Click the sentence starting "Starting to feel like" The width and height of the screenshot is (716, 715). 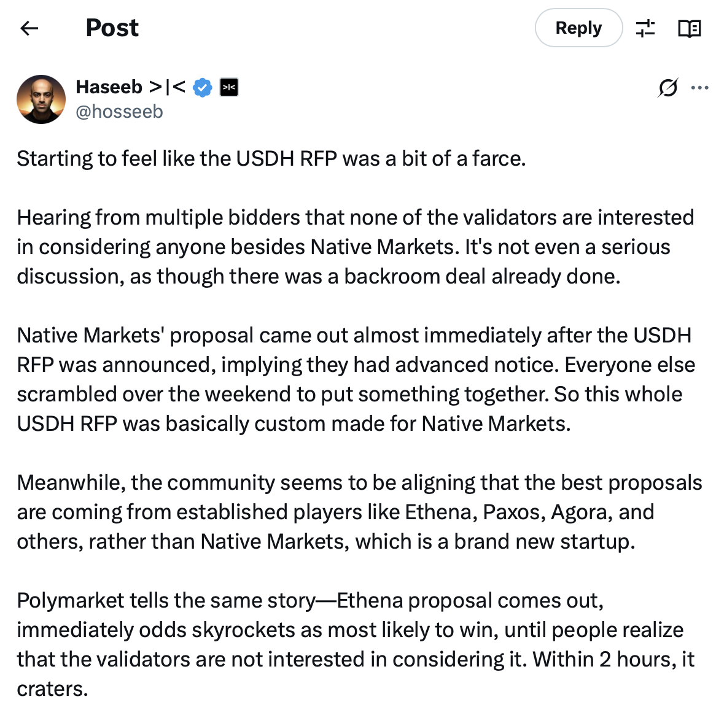click(x=271, y=158)
